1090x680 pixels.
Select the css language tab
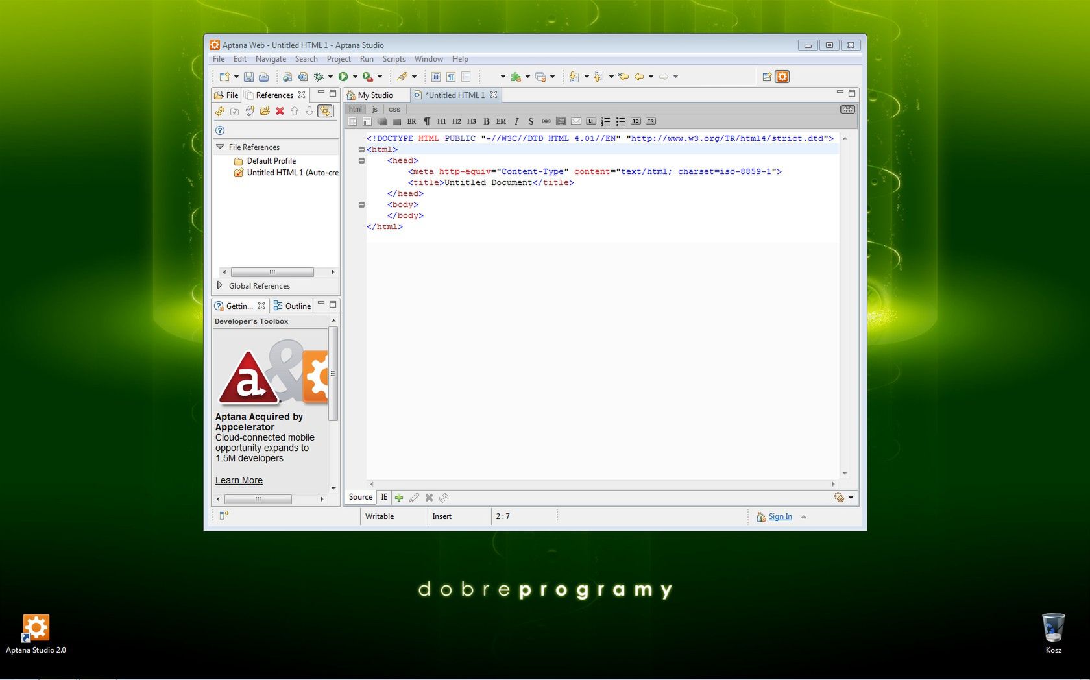394,109
